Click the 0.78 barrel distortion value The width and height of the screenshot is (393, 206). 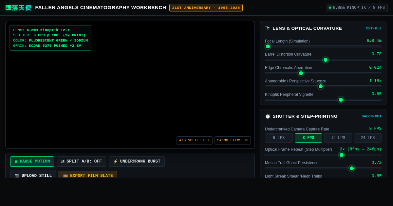377,54
